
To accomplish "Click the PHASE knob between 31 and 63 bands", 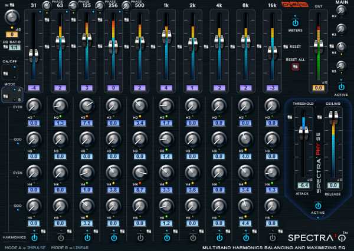I will click(x=47, y=6).
